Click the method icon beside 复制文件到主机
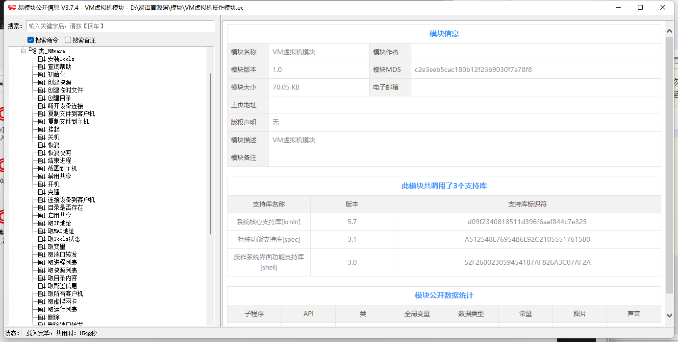Screen dimensions: 678x342 (x=42, y=121)
